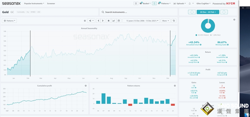Open the chart Patterns dropdown button
This screenshot has height=117, width=250.
pos(9,21)
